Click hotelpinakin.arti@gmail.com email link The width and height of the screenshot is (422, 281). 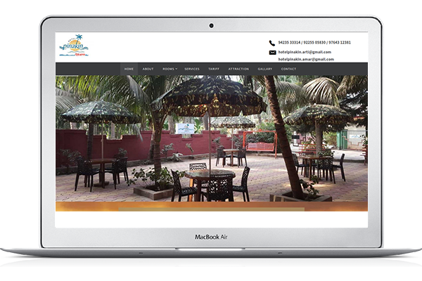305,52
